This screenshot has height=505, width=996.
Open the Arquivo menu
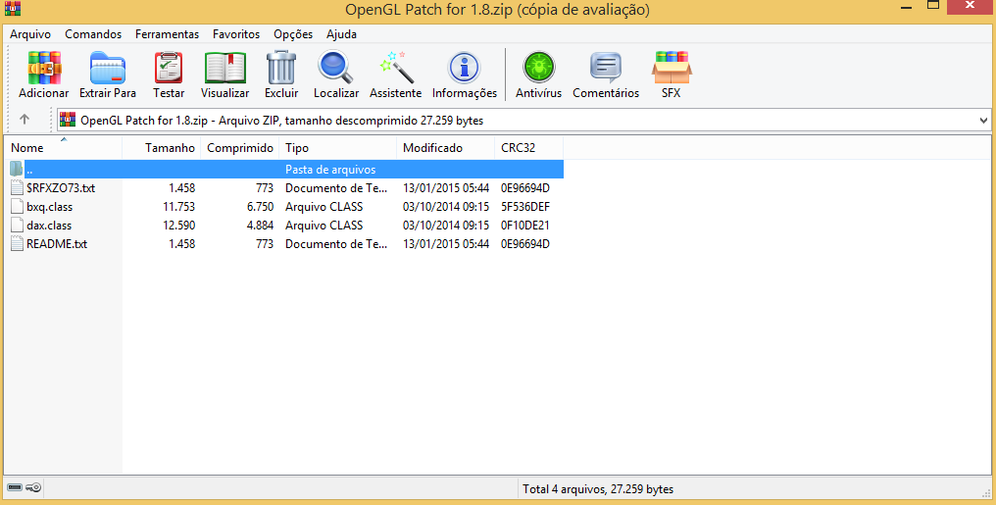30,34
